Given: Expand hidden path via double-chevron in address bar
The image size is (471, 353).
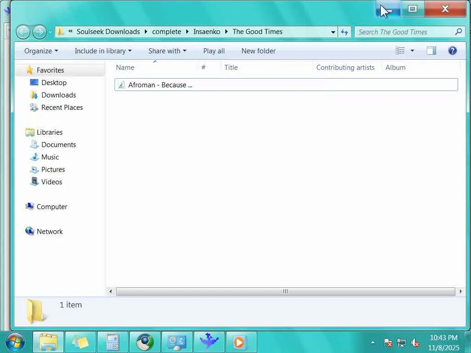Looking at the screenshot, I should [70, 31].
